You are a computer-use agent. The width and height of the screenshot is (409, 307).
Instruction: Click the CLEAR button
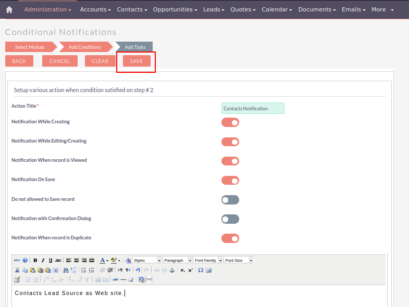pos(100,61)
